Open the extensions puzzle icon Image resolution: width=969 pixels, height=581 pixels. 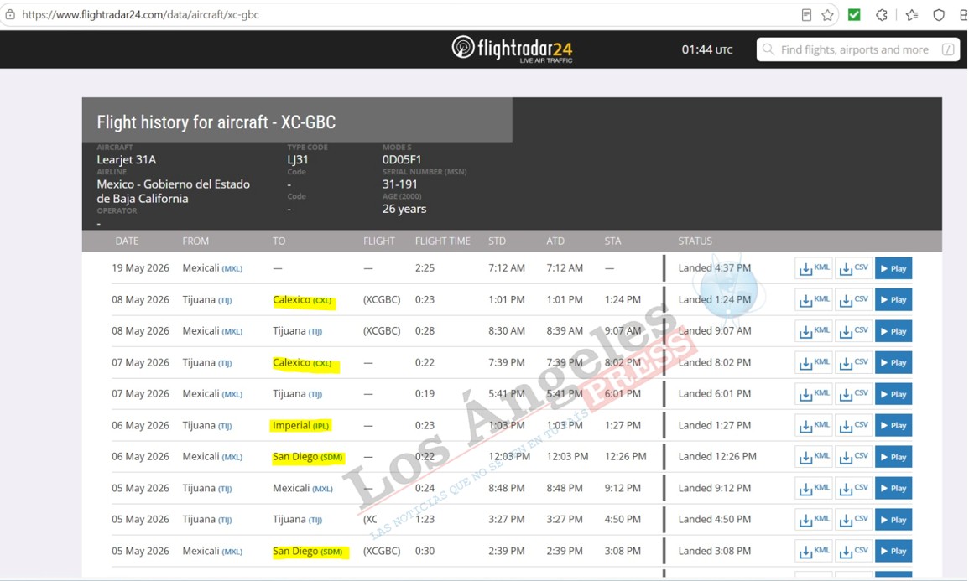(x=882, y=15)
